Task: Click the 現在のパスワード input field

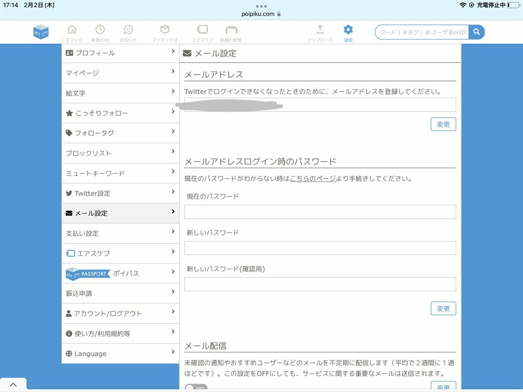Action: tap(320, 212)
